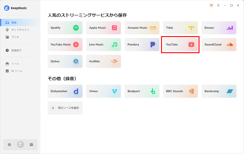Click the green Line Music note icon
The height and width of the screenshot is (154, 244).
(114, 45)
